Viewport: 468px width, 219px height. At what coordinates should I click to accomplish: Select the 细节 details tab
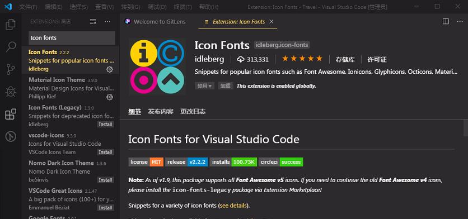pyautogui.click(x=134, y=111)
